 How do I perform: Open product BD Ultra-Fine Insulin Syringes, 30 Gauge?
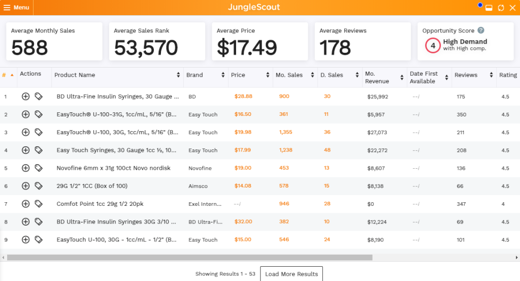click(x=118, y=97)
